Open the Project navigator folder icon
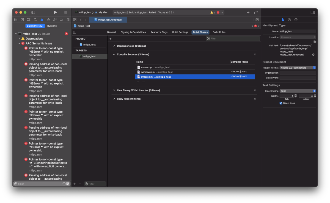This screenshot has height=203, width=330. point(16,20)
